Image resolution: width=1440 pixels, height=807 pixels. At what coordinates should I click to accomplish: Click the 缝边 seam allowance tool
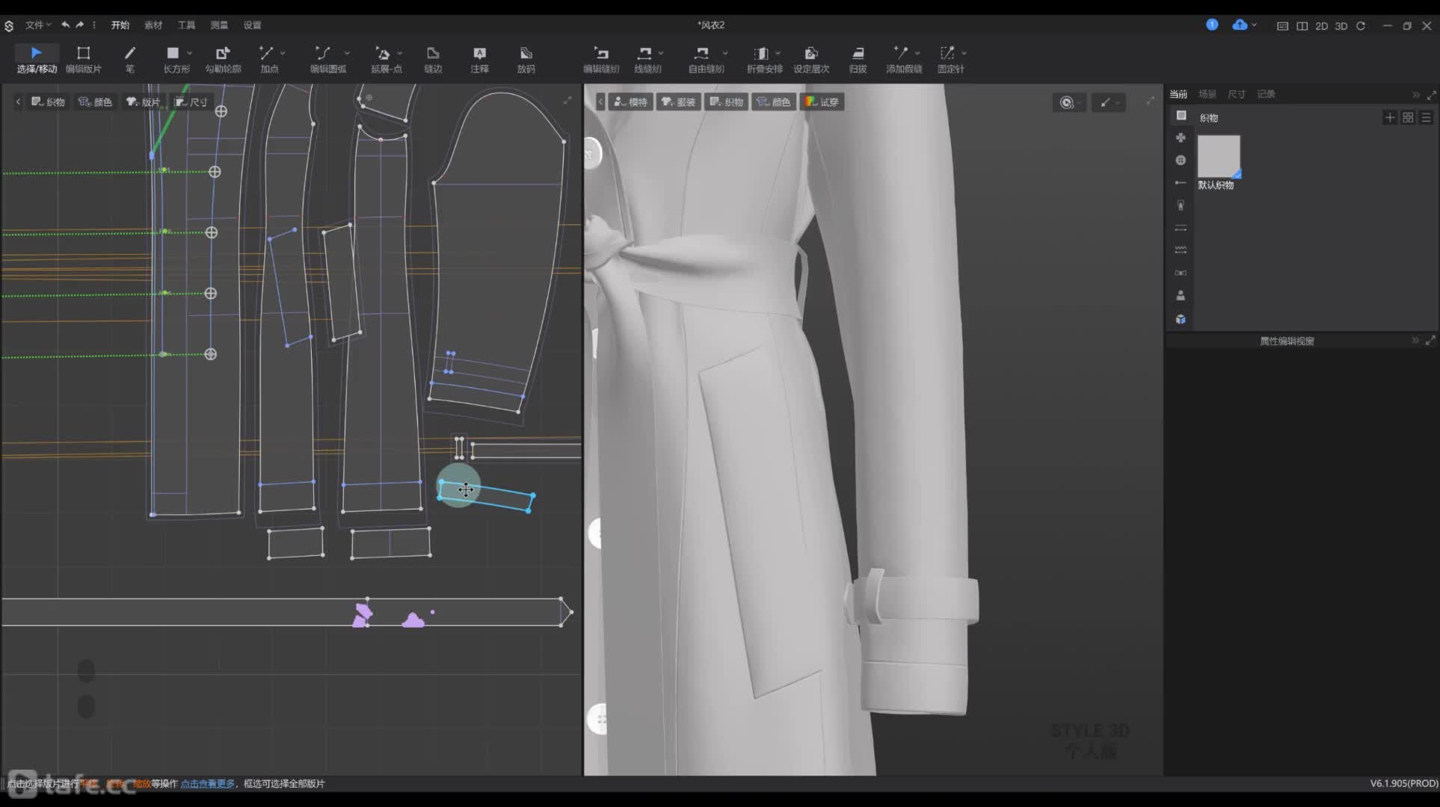433,59
